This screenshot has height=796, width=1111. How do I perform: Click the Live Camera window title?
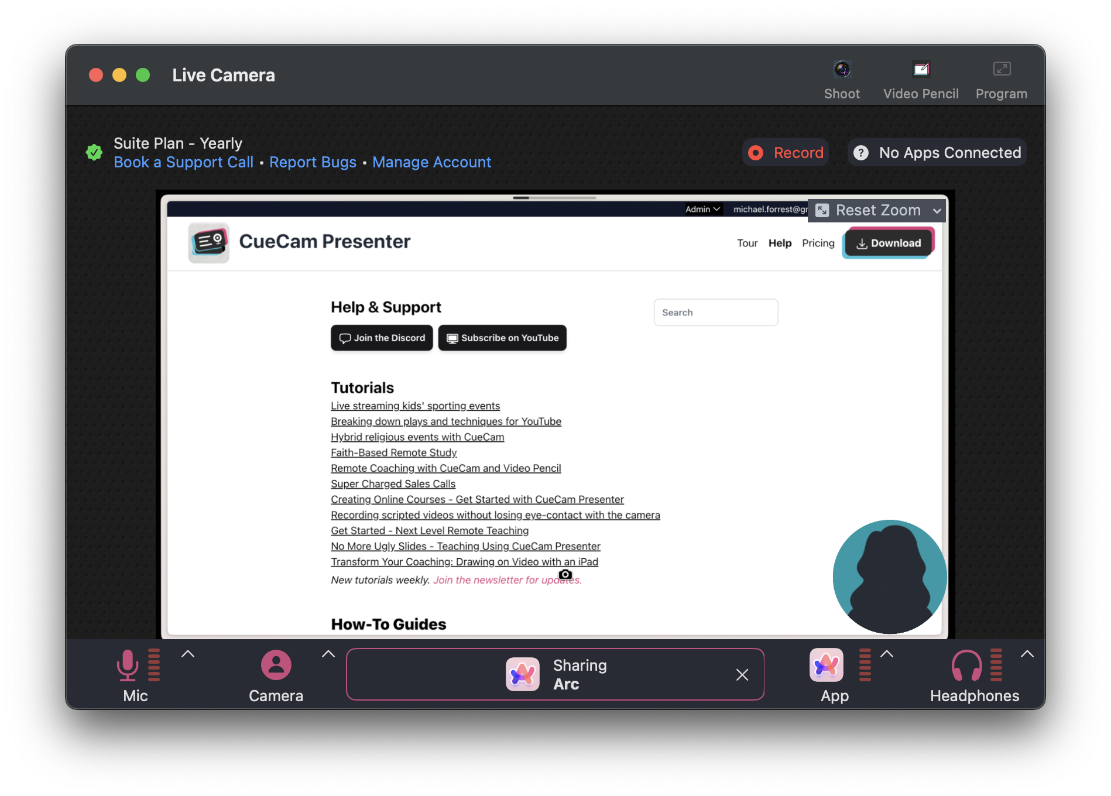223,75
